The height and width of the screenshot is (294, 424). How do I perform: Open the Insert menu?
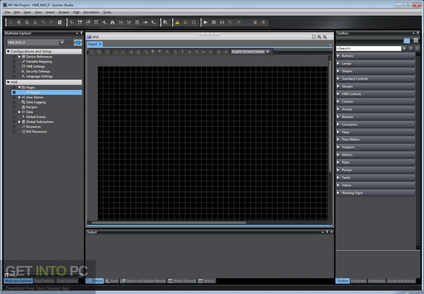point(50,12)
